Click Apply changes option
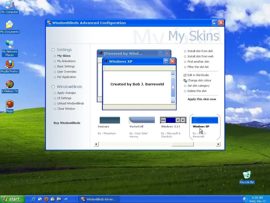 tap(66, 93)
